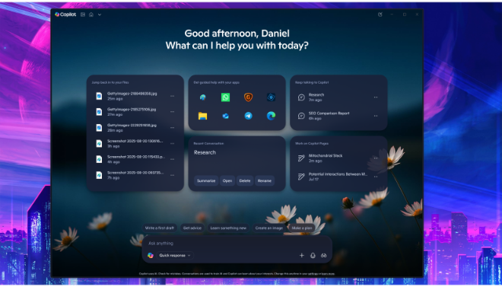The image size is (502, 287).
Task: Open the plus attachment icon
Action: [302, 255]
